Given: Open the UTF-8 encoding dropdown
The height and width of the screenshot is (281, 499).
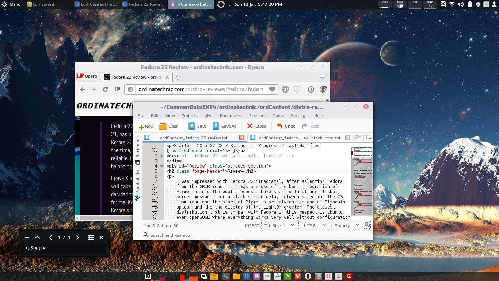Looking at the screenshot, I should click(x=313, y=225).
